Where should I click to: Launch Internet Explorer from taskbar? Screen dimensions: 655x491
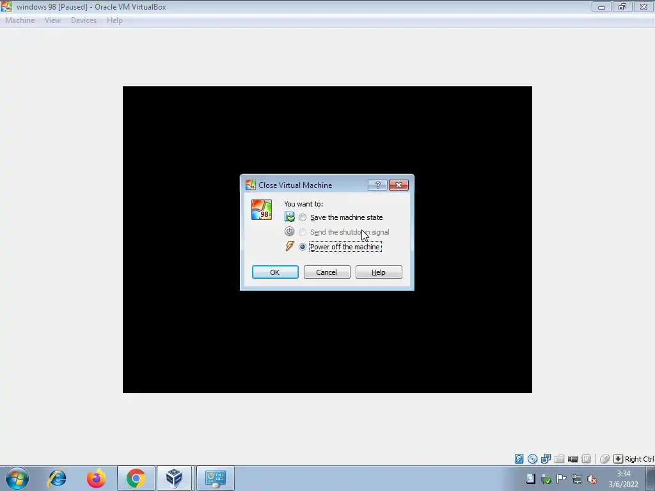57,478
